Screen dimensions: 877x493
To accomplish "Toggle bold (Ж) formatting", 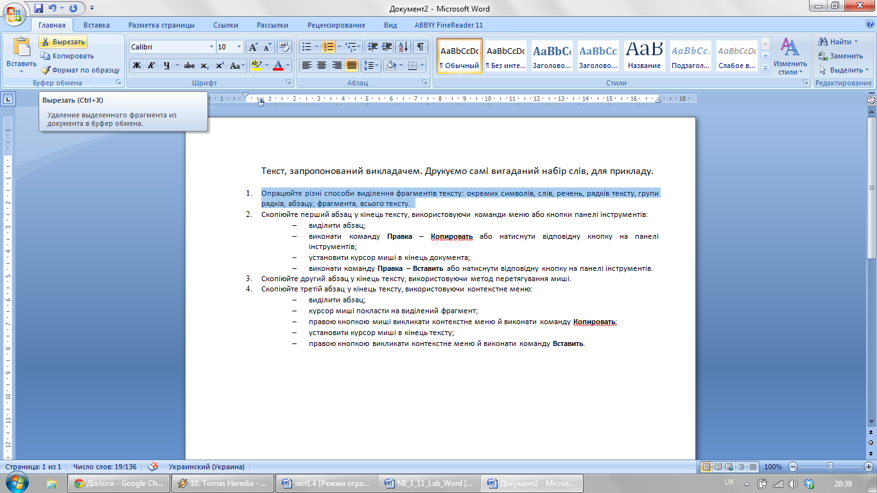I will click(137, 65).
